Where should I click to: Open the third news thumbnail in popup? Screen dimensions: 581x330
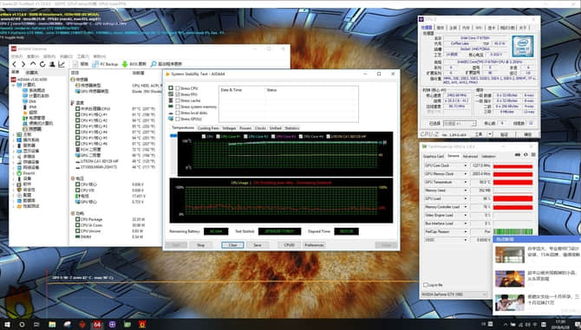point(510,302)
